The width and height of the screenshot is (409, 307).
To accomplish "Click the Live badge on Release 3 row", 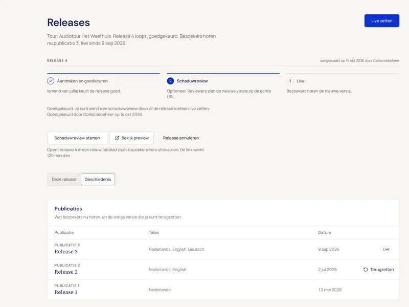I will (386, 249).
